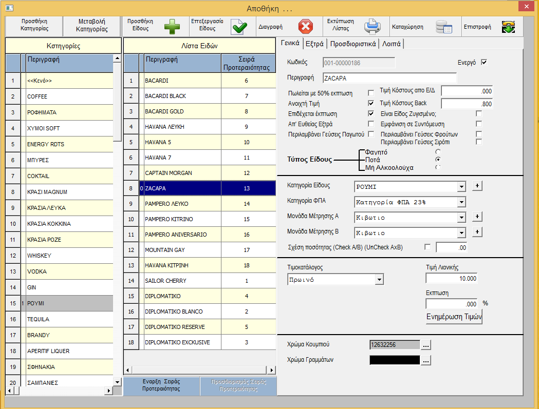The width and height of the screenshot is (539, 409).
Task: Click the Προσθήκη Κατηγορίας button
Action: (x=34, y=25)
